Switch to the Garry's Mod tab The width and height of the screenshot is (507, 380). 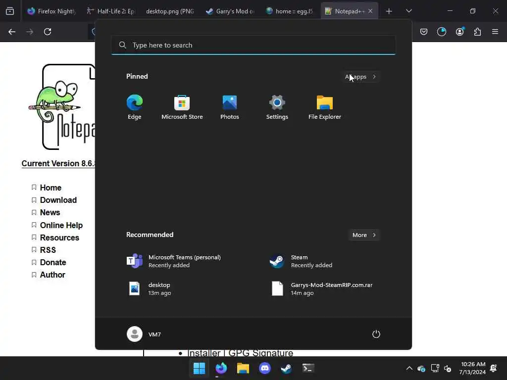pyautogui.click(x=230, y=11)
